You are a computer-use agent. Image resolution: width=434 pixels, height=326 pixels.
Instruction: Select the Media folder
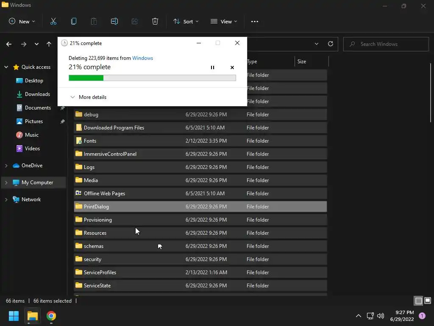pyautogui.click(x=200, y=180)
